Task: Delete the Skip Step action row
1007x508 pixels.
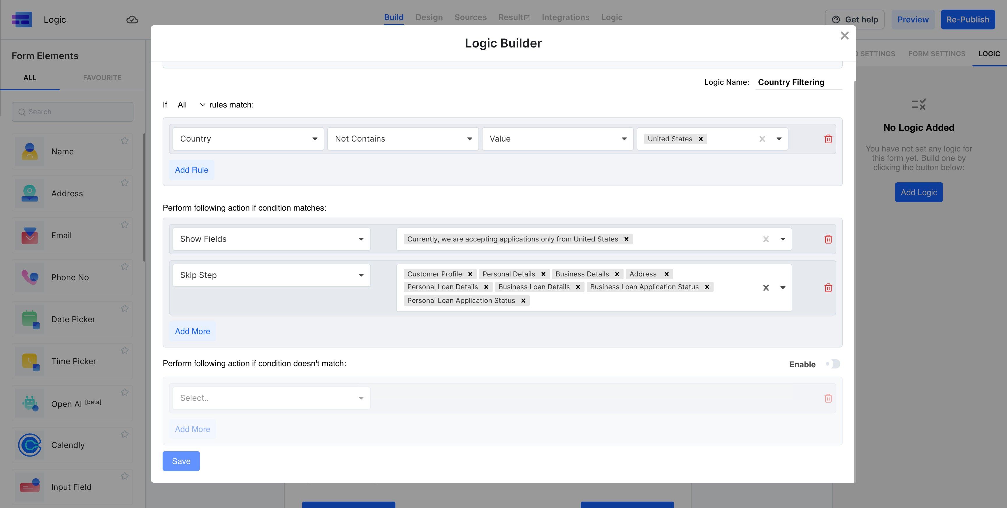Action: (828, 287)
